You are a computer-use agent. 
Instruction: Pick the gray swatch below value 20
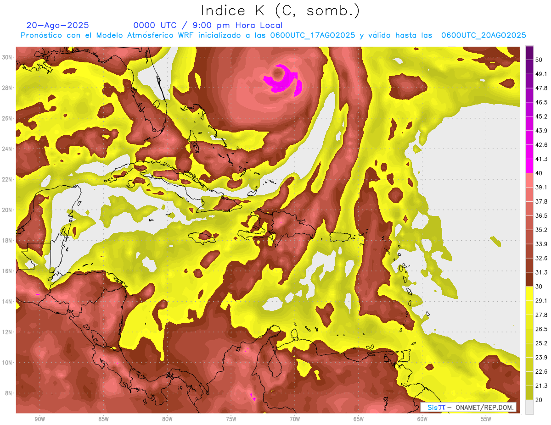point(529,407)
